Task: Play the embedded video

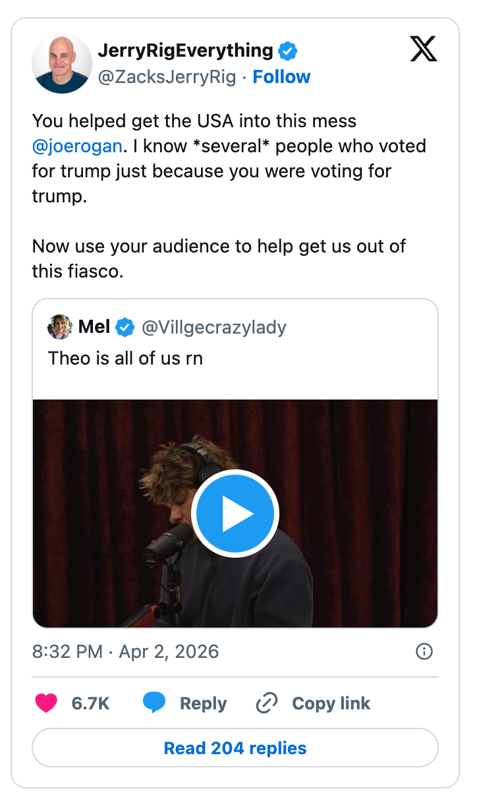Action: pyautogui.click(x=235, y=513)
